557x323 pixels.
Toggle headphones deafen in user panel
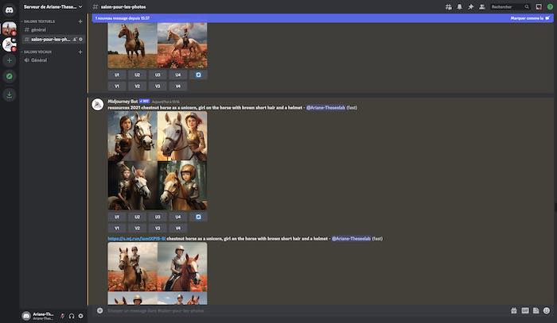(x=72, y=316)
